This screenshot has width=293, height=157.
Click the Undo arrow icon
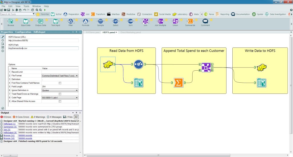click(25, 10)
